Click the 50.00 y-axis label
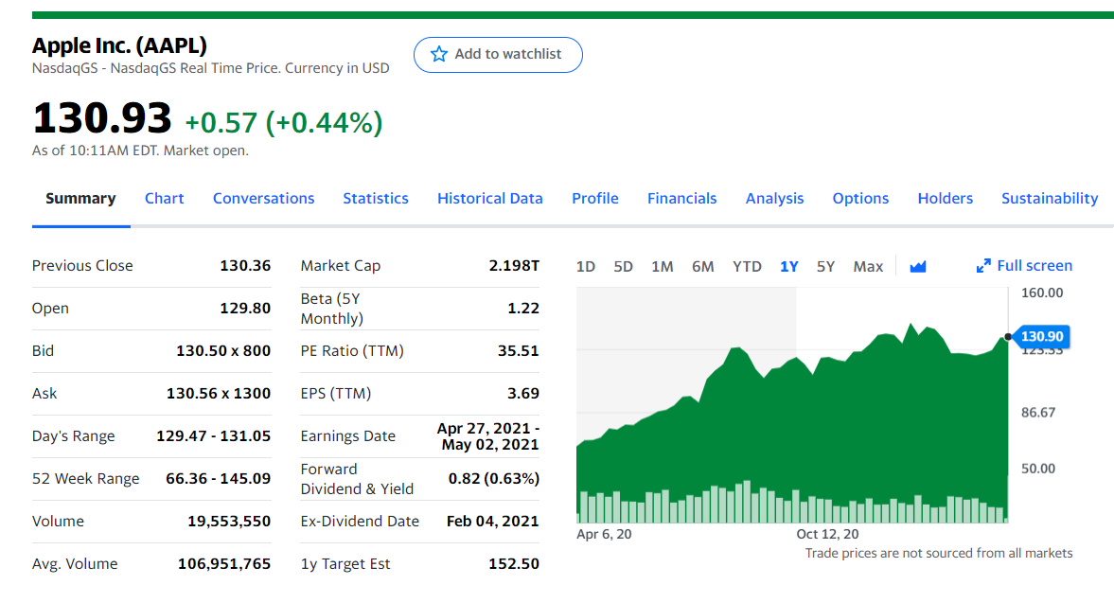This screenshot has height=603, width=1114. tap(1038, 469)
